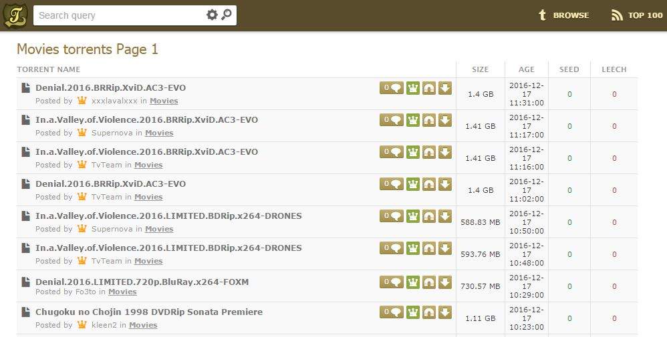Open Supernova's In.a.Valley.of.Violence BRRip EVO title
Screen dimensions: 667x337
coord(147,120)
